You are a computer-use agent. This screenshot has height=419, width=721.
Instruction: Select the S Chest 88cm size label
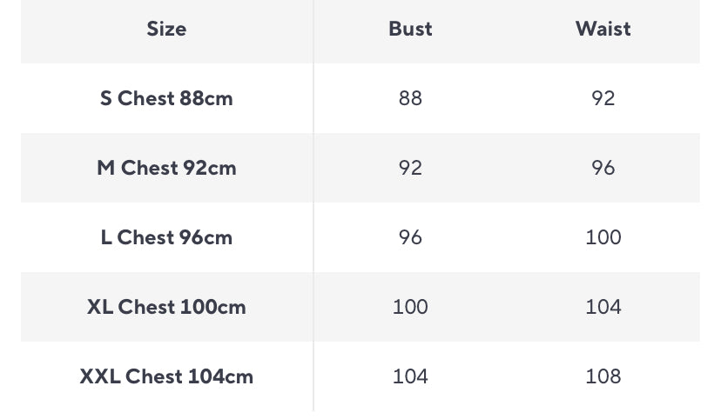click(166, 98)
